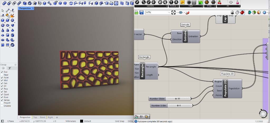Click the slider with value 4
Screen dimensions: 270x123
click(171, 105)
